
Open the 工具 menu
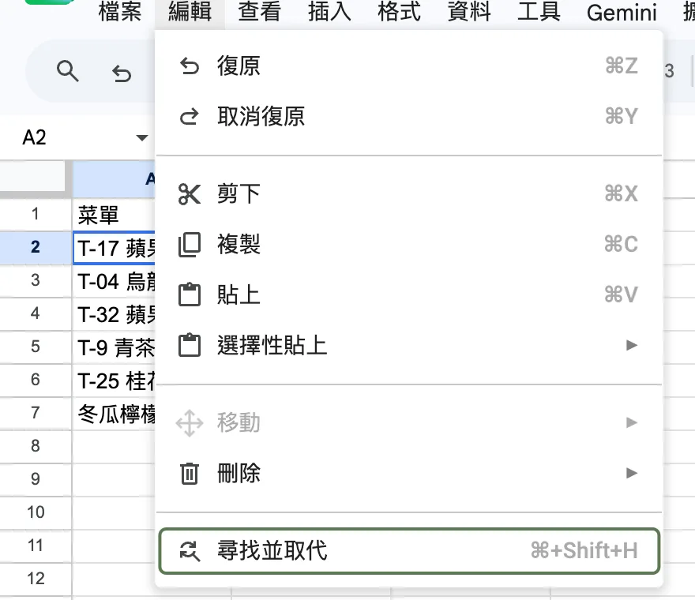[x=539, y=12]
